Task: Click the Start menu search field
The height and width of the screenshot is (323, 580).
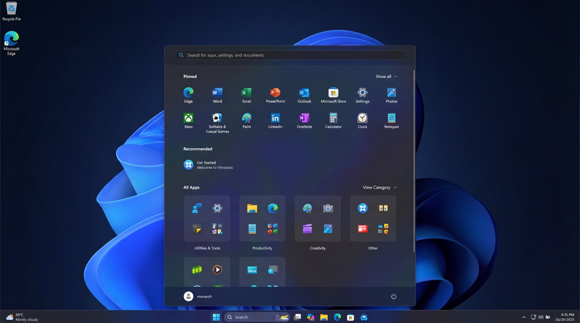Action: point(290,55)
